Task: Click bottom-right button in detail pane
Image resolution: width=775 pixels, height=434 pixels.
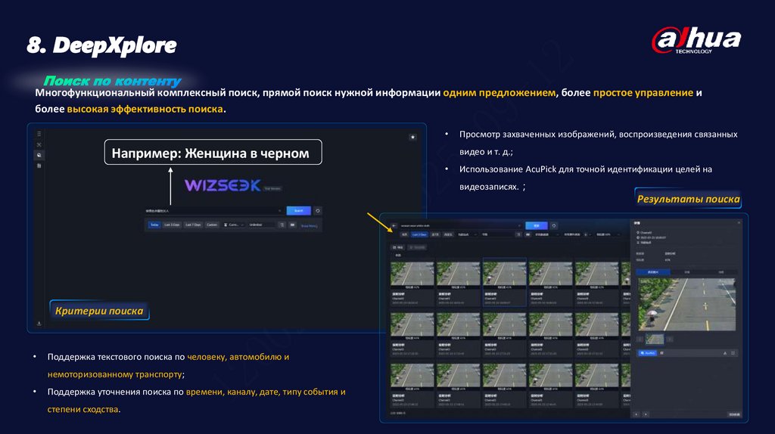Action: click(734, 415)
